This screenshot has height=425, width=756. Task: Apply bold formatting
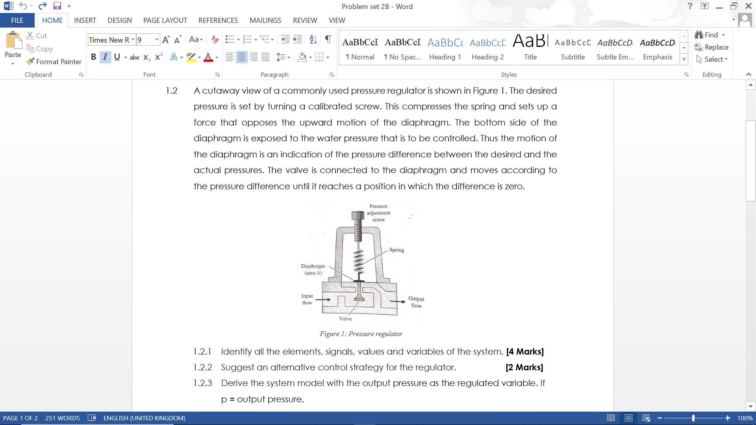tap(93, 57)
